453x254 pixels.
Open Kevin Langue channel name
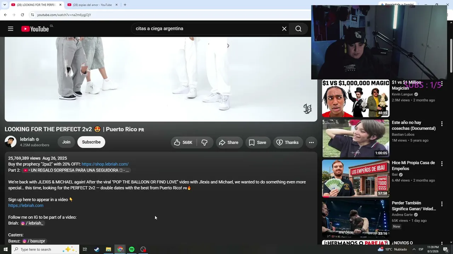402,95
